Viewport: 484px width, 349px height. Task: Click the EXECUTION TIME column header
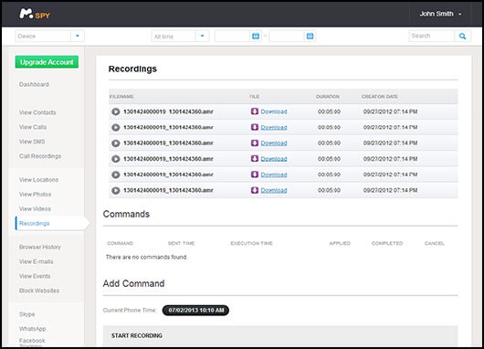point(251,243)
